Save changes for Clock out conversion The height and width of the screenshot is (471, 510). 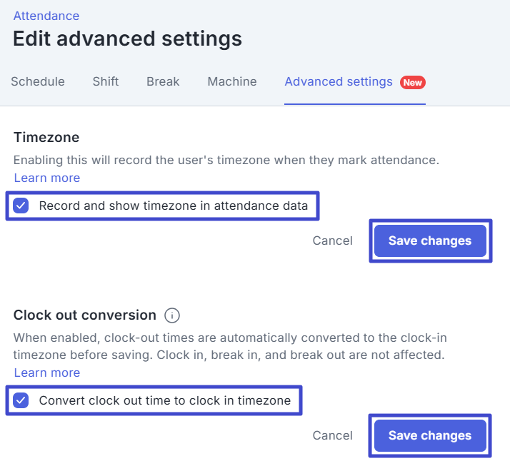430,435
